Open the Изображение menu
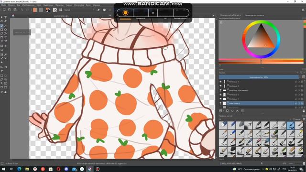The image size is (306, 172). [28, 5]
